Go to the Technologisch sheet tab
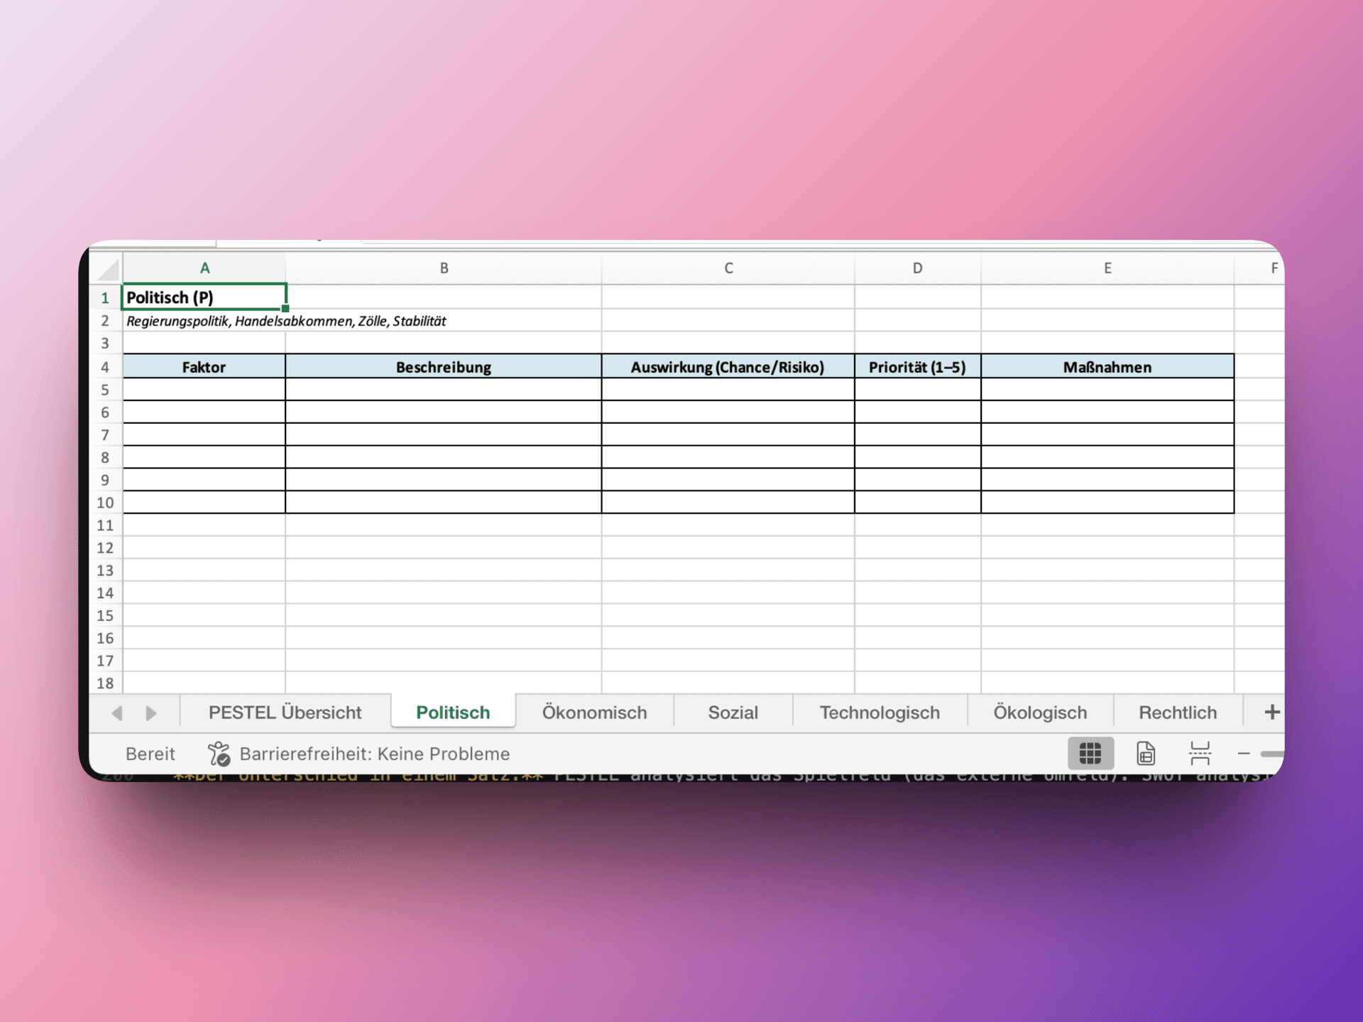 point(880,713)
